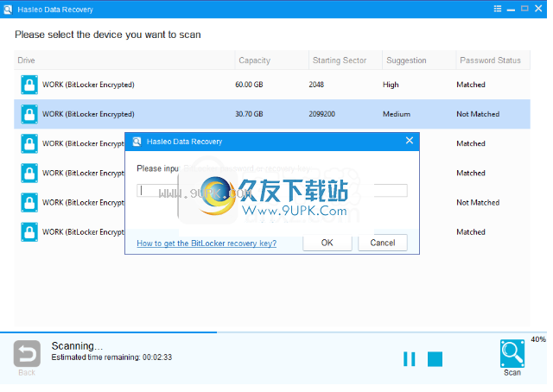This screenshot has width=553, height=392.
Task: Click the 40% progress label
Action: 538,339
